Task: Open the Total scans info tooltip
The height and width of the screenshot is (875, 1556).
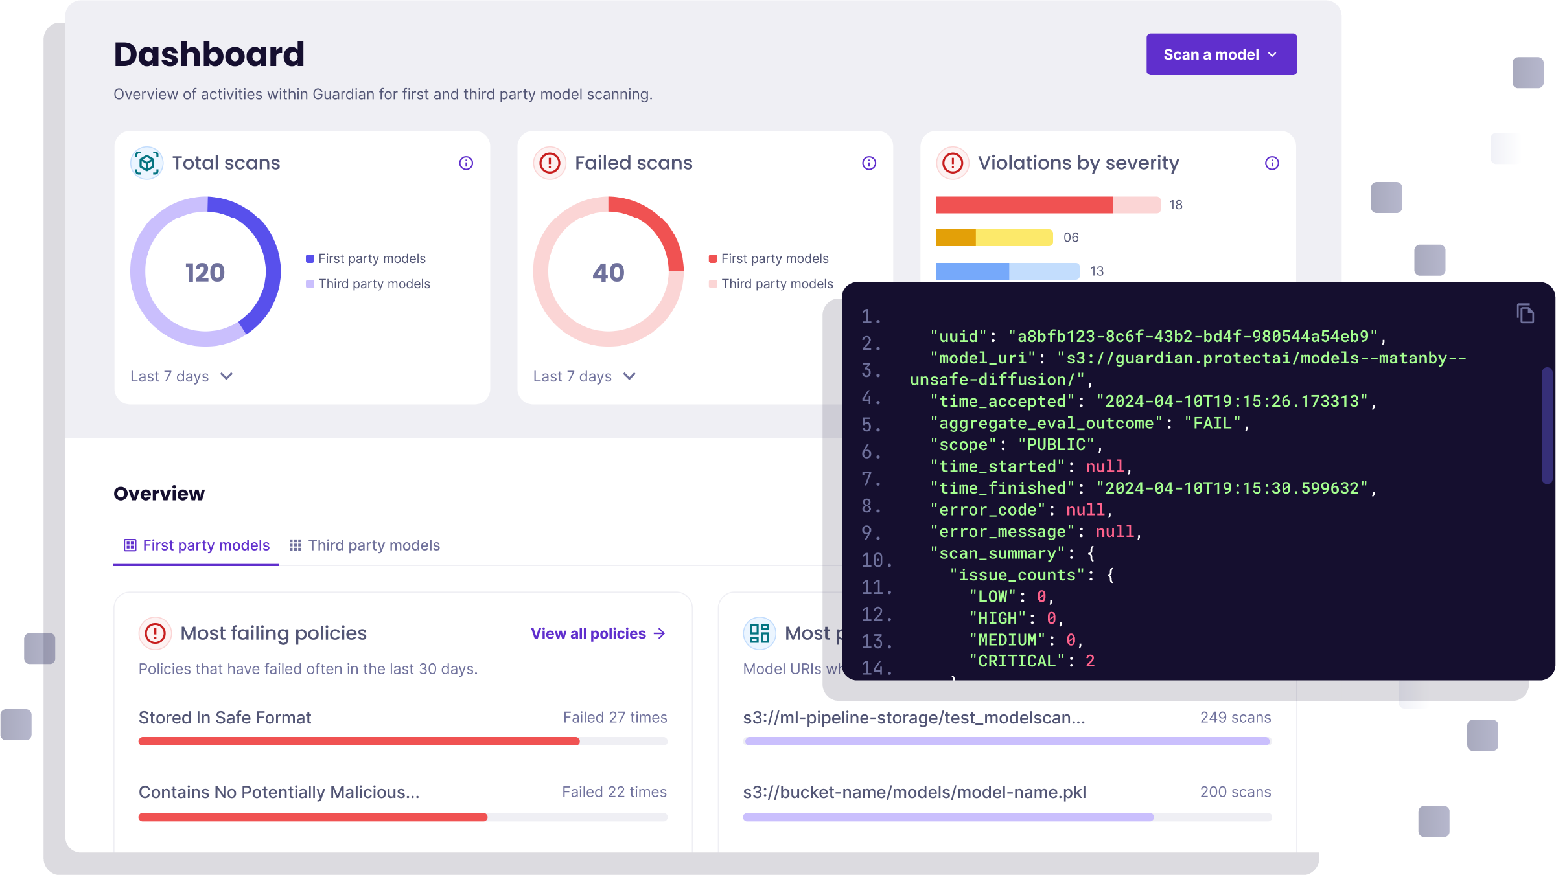Action: 466,163
